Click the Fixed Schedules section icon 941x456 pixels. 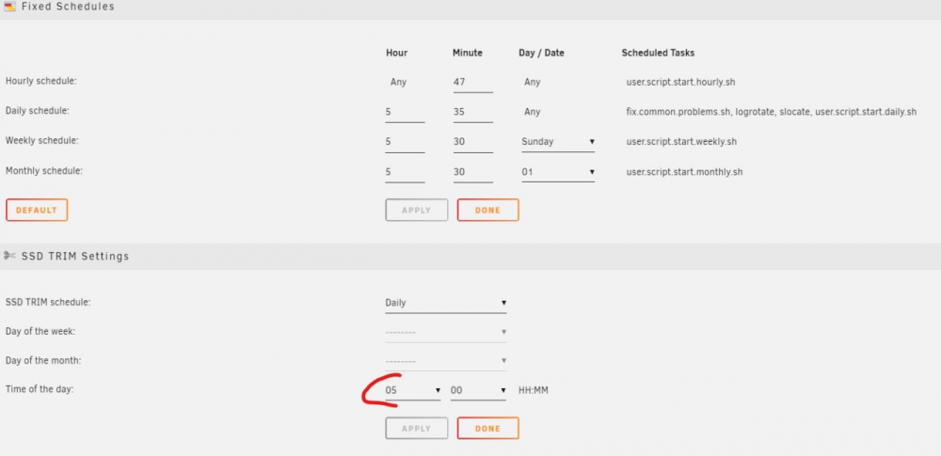[9, 8]
